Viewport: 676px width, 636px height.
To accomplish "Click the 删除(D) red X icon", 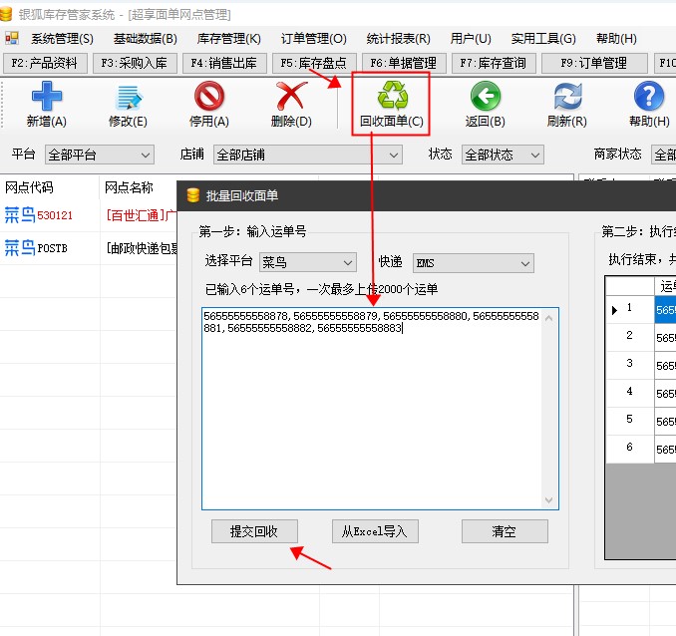I will pos(291,98).
